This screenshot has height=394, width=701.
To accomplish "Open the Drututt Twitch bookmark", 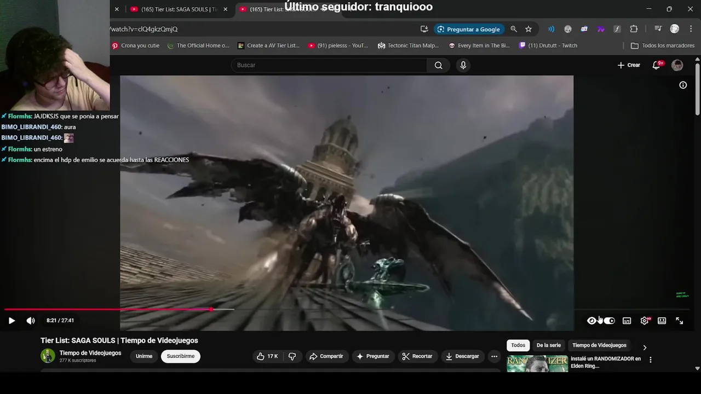I will (548, 46).
